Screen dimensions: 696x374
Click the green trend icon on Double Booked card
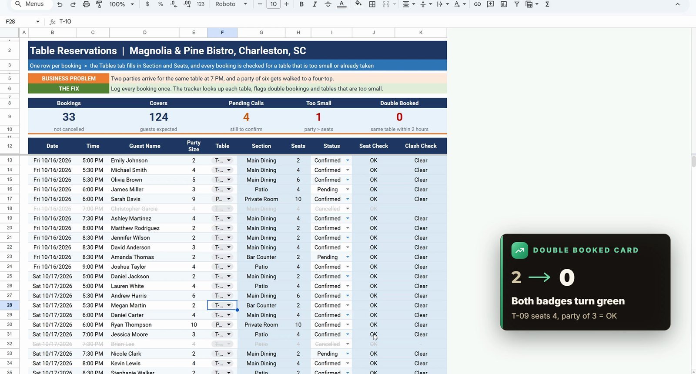click(x=520, y=250)
